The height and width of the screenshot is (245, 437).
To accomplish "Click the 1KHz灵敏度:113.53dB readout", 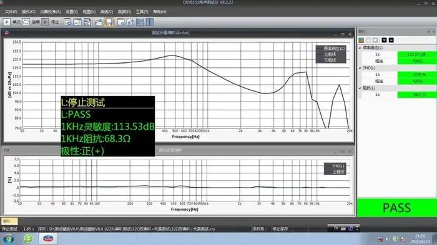I will [x=107, y=127].
